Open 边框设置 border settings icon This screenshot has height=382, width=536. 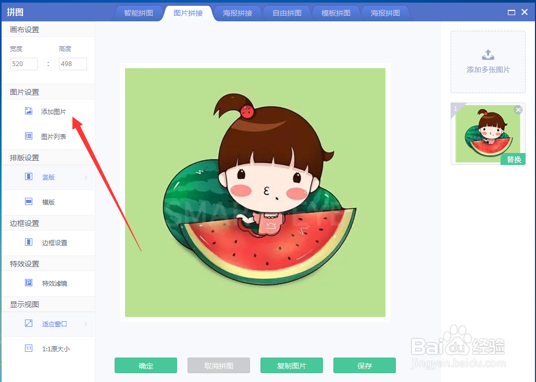[29, 242]
